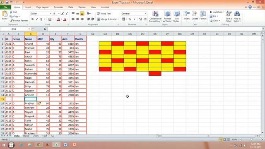The image size is (265, 149).
Task: Click the Clear button in Editing
Action: point(215,20)
